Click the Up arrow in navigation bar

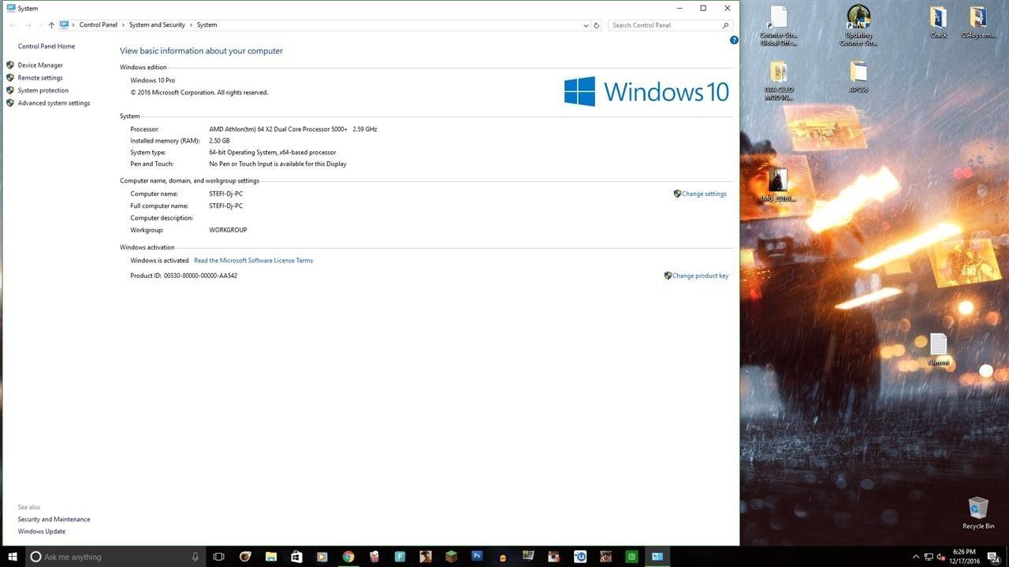click(x=51, y=25)
